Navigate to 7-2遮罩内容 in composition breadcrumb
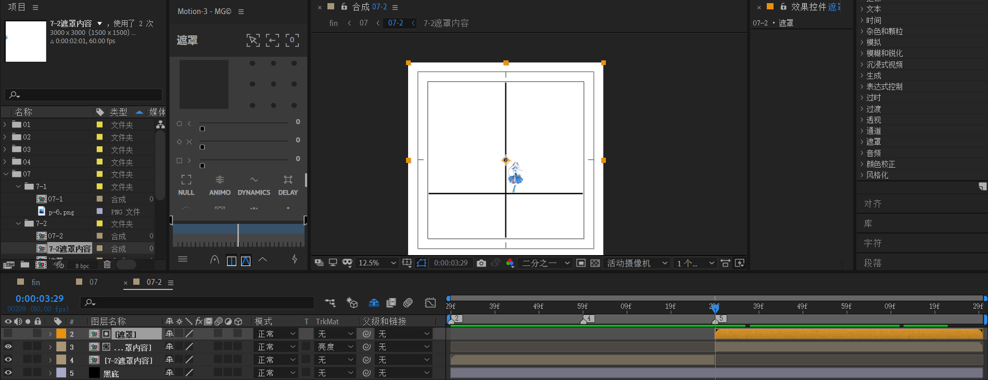 pyautogui.click(x=446, y=23)
